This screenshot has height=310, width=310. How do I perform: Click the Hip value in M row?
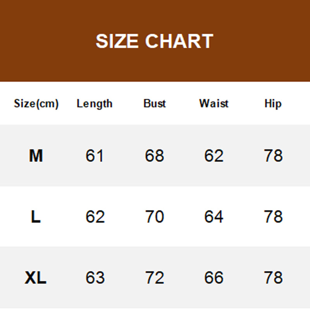(x=273, y=156)
